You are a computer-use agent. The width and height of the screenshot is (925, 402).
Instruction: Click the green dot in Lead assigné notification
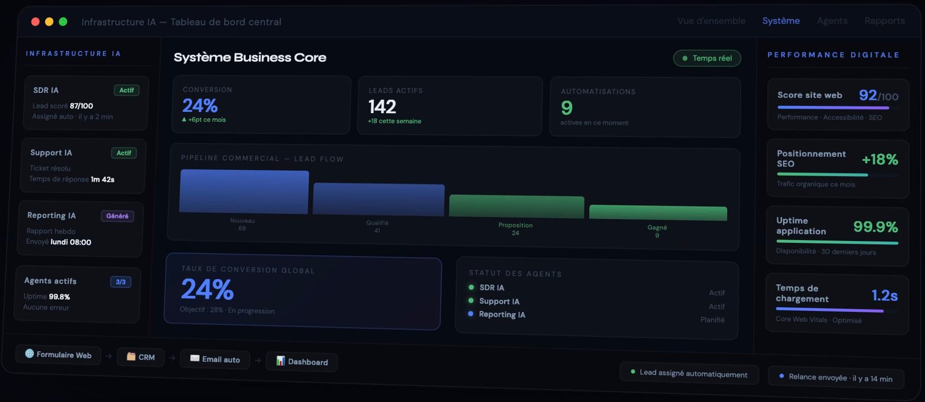(x=633, y=372)
